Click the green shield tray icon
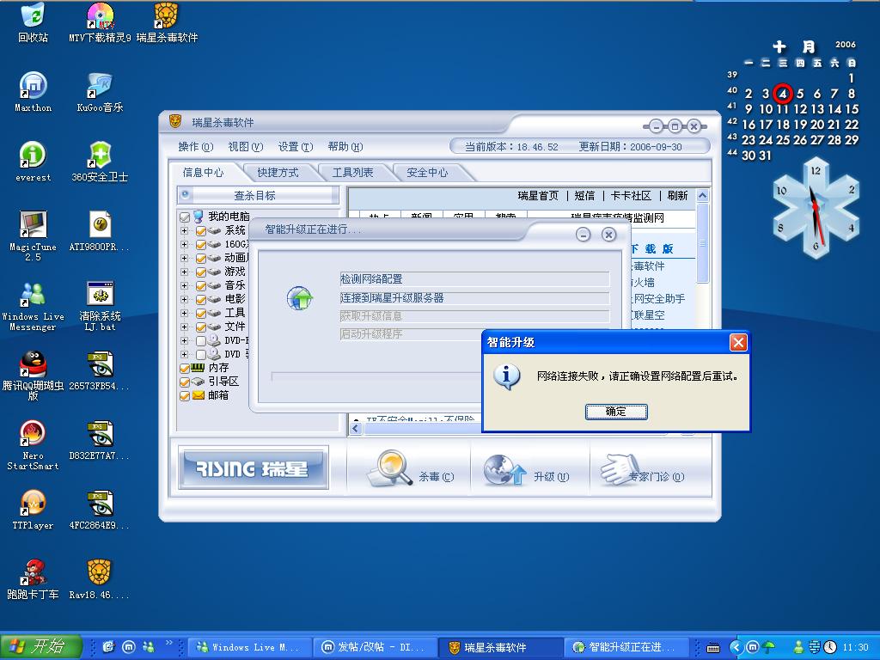This screenshot has width=880, height=660. coord(768,647)
